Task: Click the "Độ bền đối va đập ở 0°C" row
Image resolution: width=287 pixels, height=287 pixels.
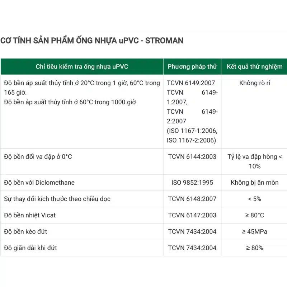Action: pos(38,157)
